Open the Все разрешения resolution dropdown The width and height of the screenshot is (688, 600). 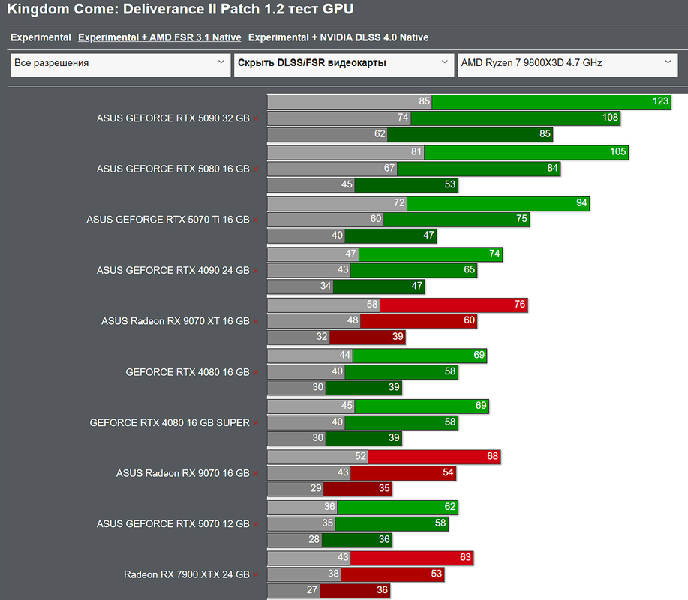click(x=121, y=65)
